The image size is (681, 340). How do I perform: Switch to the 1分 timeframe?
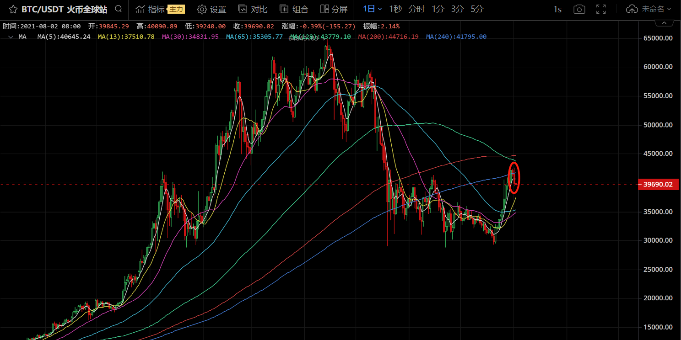pos(438,9)
